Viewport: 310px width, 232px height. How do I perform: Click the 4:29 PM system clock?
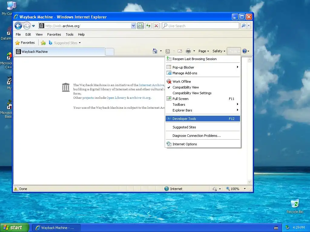click(x=299, y=227)
